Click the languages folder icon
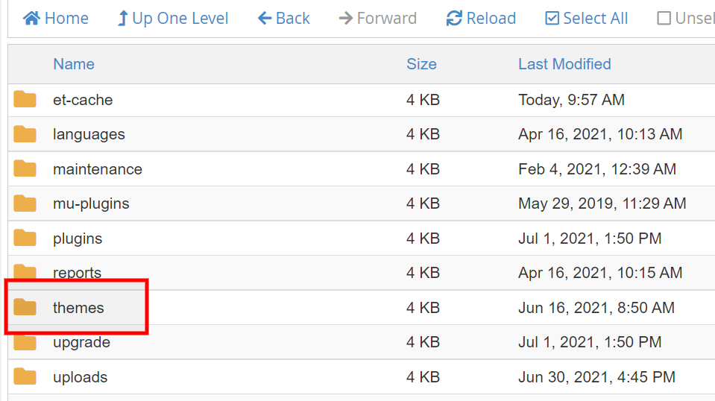The width and height of the screenshot is (715, 401). point(25,135)
